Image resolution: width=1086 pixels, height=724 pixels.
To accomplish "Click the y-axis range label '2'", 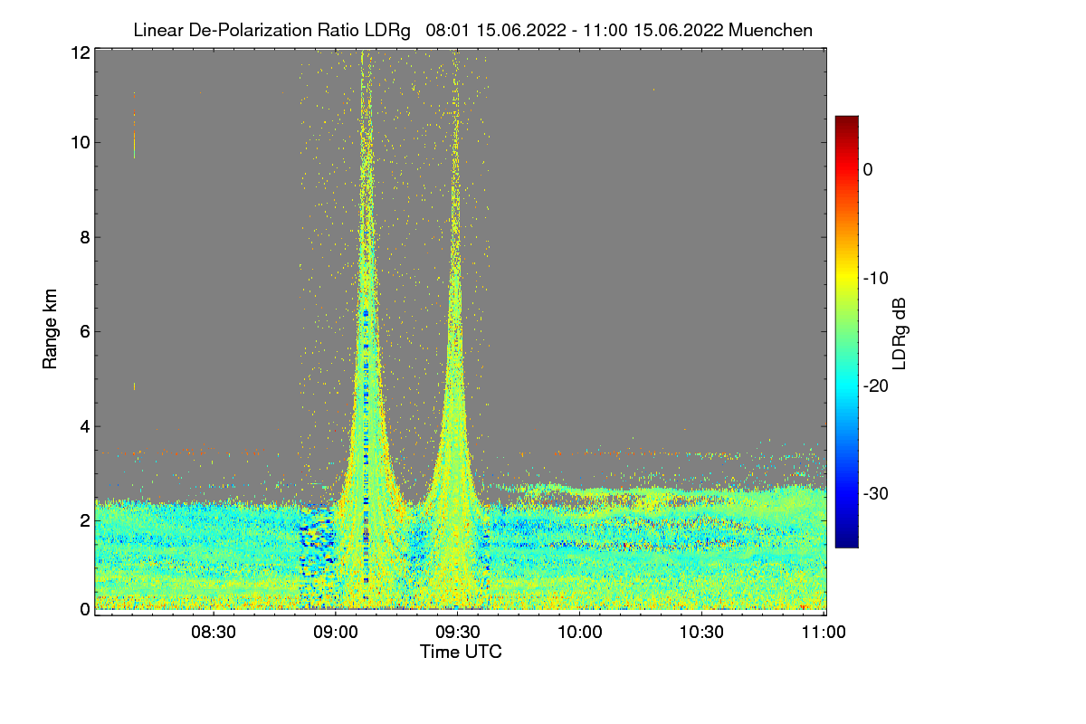I will point(85,520).
